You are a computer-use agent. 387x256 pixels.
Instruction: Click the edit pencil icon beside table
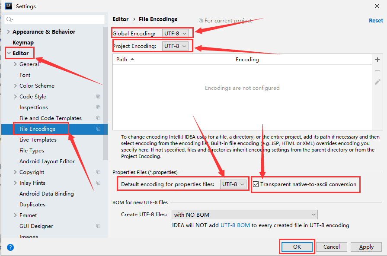(x=377, y=82)
